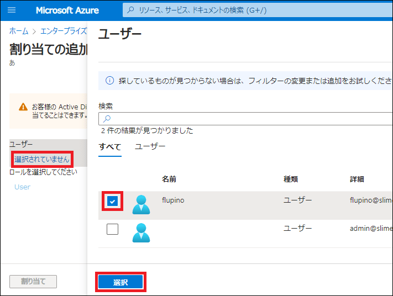Click the magnifier icon in the user search box
The image size is (393, 296).
(x=107, y=119)
